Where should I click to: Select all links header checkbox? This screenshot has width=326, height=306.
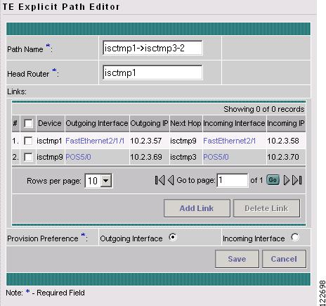pyautogui.click(x=28, y=123)
